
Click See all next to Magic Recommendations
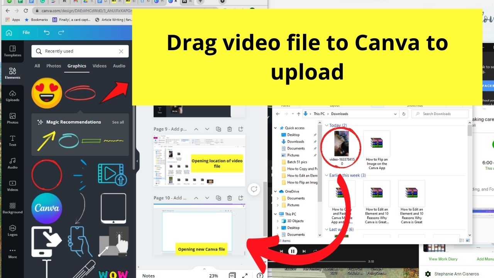[x=118, y=122]
